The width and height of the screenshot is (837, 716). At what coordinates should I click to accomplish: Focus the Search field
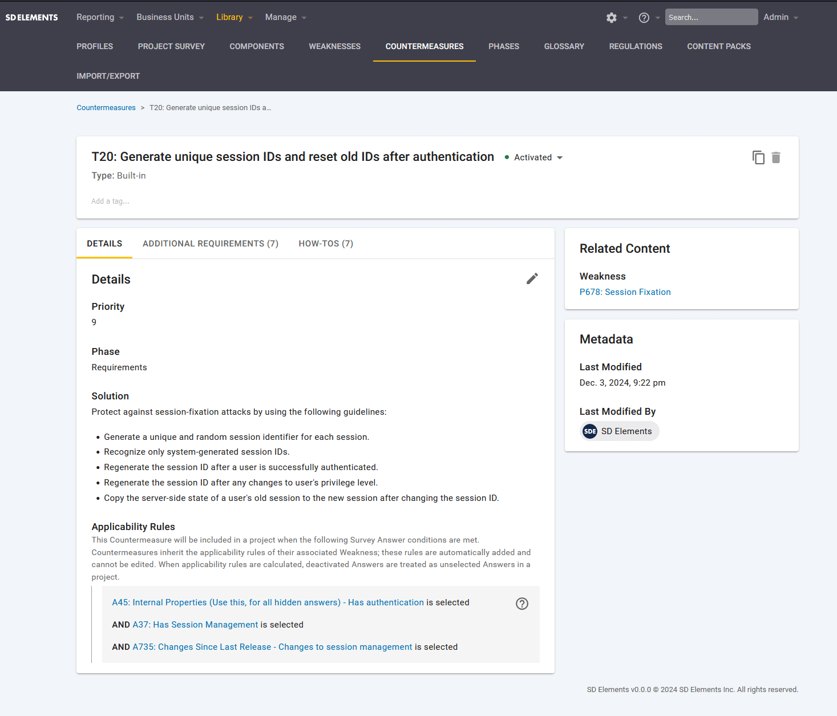711,17
